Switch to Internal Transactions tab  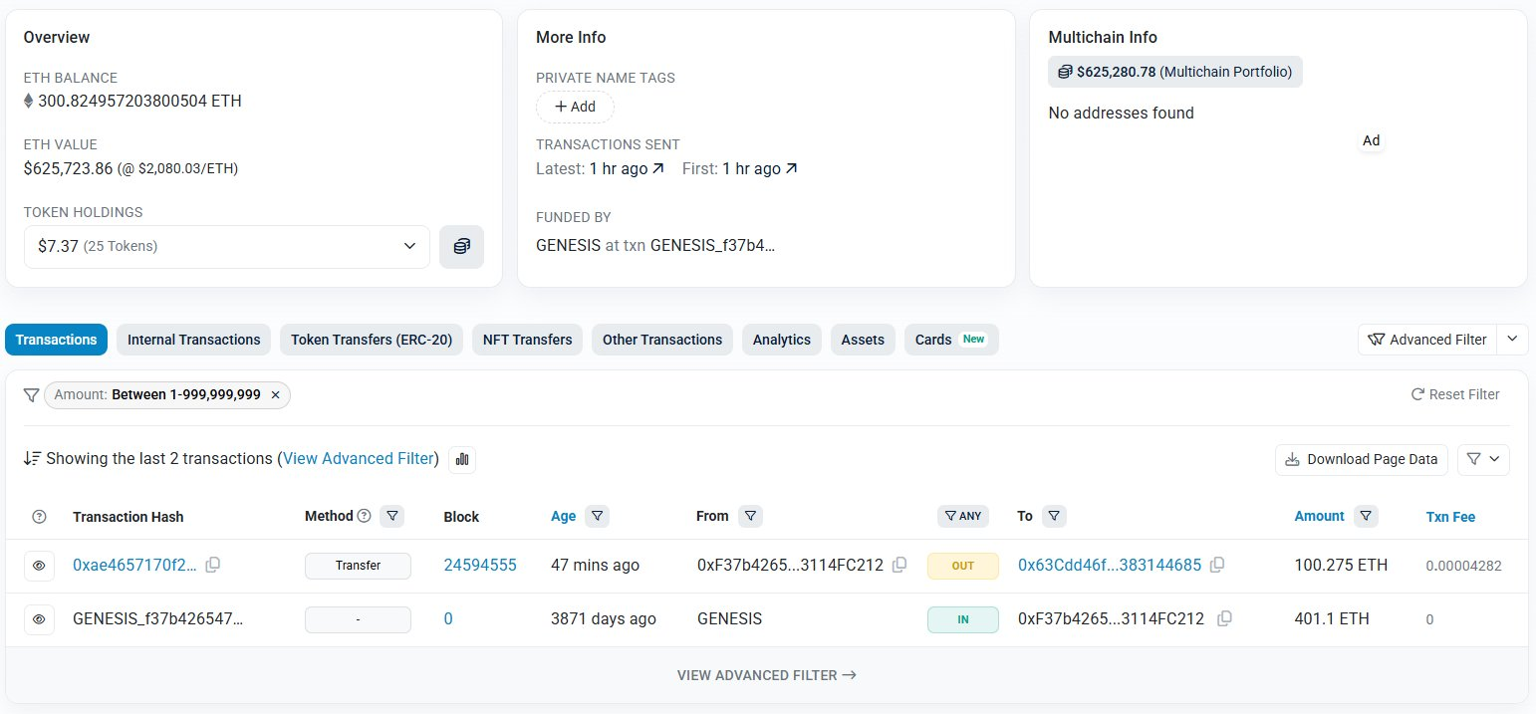pos(193,340)
